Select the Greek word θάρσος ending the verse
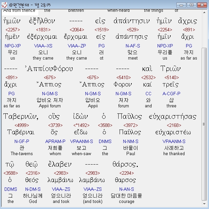Screen dimensions: 209x209 [125, 164]
